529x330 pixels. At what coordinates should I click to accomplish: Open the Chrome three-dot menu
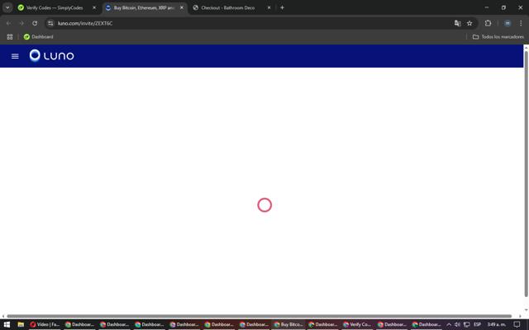(521, 23)
